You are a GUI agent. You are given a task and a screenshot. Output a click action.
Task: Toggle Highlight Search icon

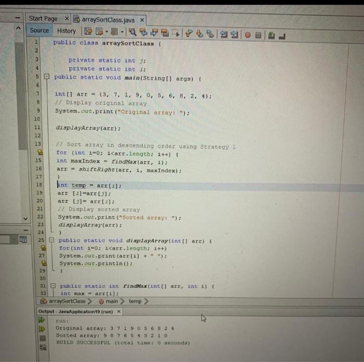click(x=165, y=33)
